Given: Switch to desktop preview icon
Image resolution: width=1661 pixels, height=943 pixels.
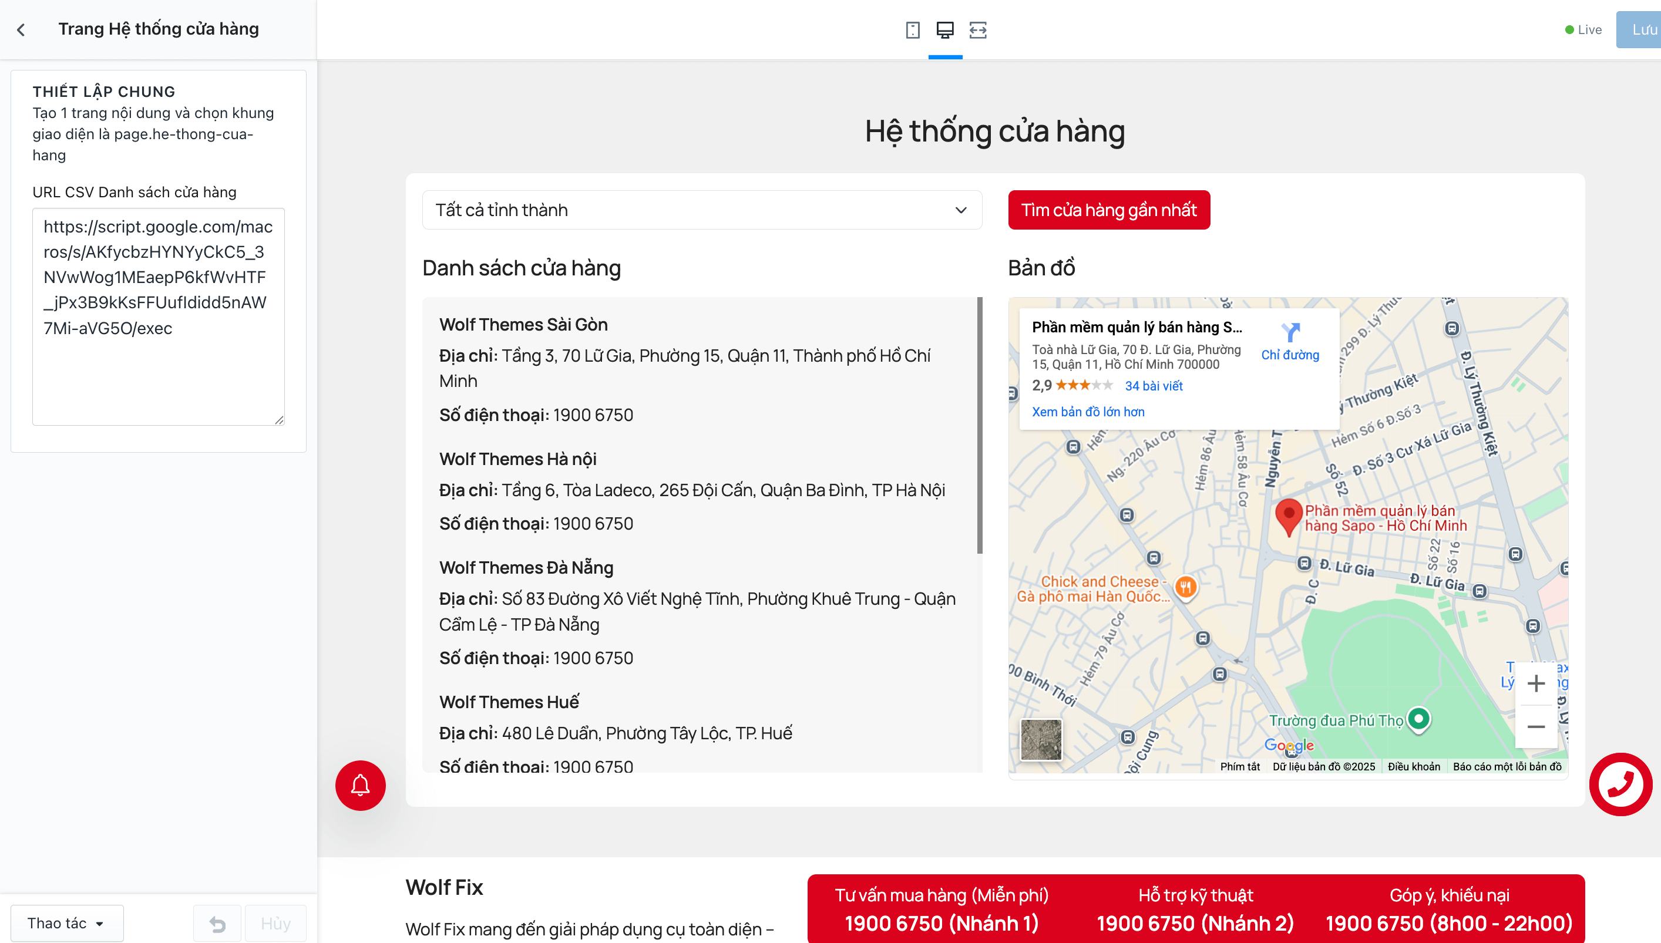Looking at the screenshot, I should click(x=945, y=30).
